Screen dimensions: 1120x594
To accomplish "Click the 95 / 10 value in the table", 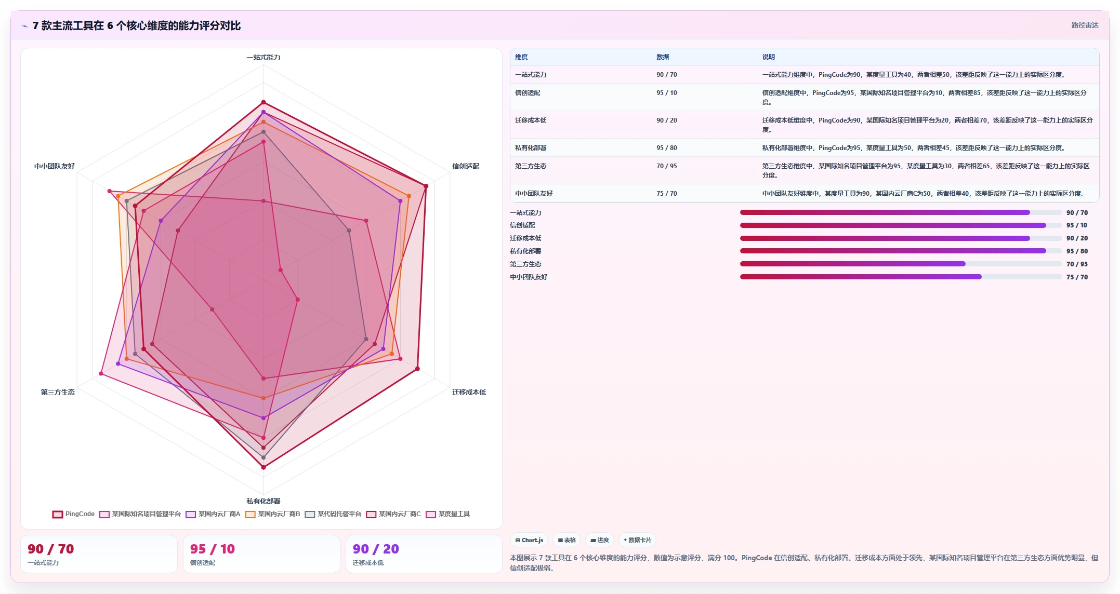I will click(x=667, y=93).
